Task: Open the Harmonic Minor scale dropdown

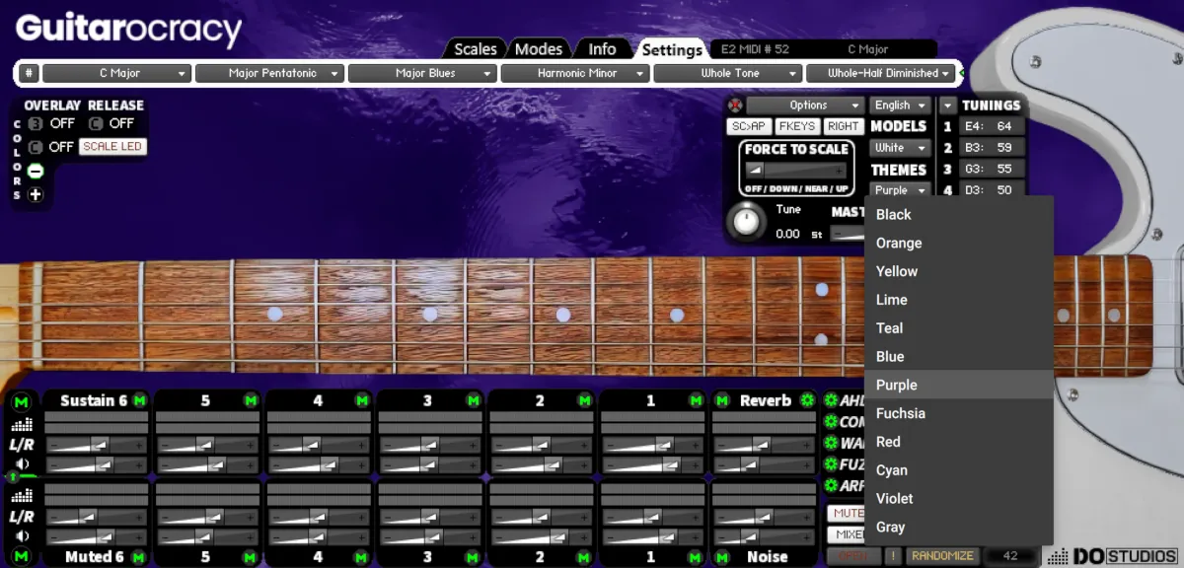Action: click(575, 73)
